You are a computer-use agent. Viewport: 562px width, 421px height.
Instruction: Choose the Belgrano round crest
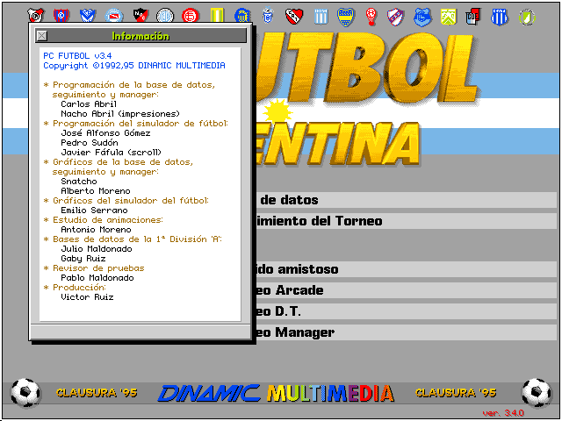point(165,16)
